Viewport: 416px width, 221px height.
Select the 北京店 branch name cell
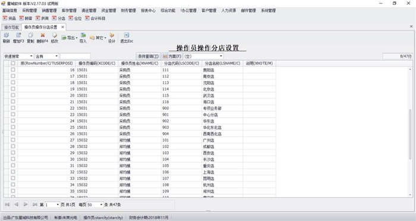tap(222, 89)
